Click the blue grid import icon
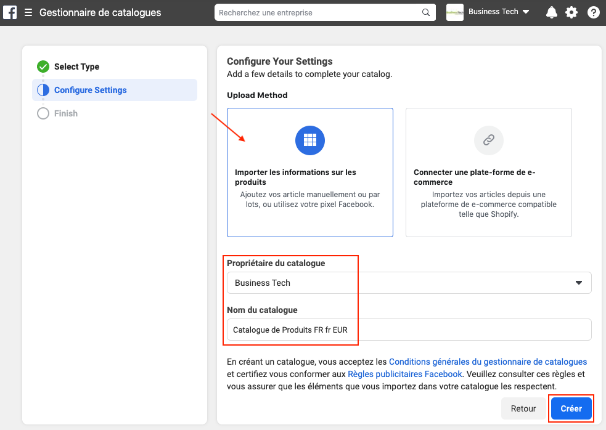Image resolution: width=606 pixels, height=430 pixels. (309, 140)
